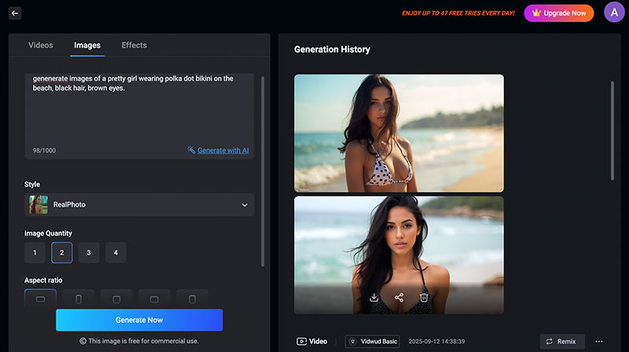The height and width of the screenshot is (352, 629).
Task: Click the Generate with AI link
Action: [x=223, y=150]
